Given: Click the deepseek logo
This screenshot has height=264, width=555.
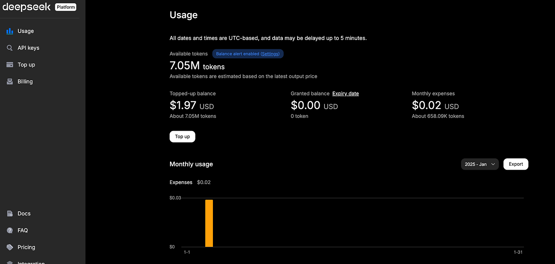Looking at the screenshot, I should 27,7.
